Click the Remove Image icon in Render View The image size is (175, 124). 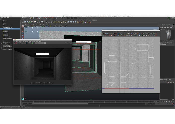click(x=34, y=43)
